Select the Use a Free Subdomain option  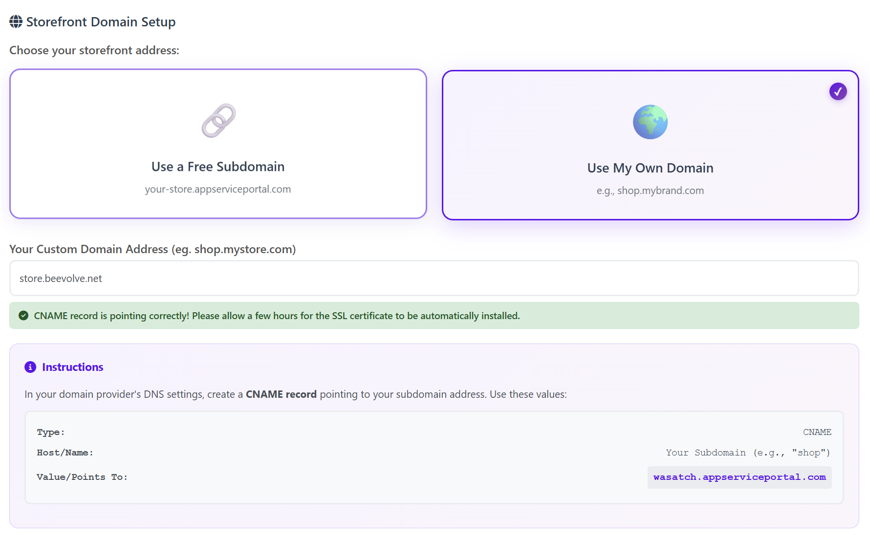[218, 167]
